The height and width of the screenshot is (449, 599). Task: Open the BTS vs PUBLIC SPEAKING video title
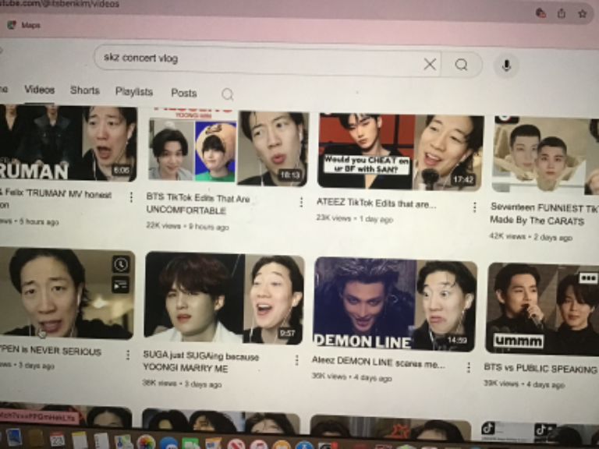pyautogui.click(x=541, y=369)
